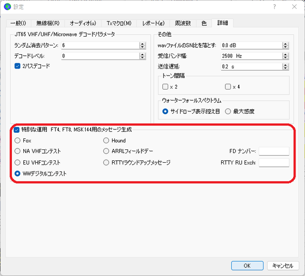Click the 0.0 dB input field
This screenshot has width=305, height=276.
[x=252, y=46]
